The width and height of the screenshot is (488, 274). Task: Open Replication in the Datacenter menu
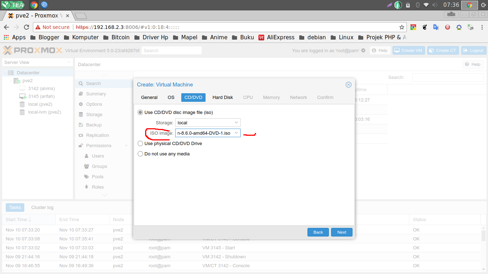click(x=104, y=135)
